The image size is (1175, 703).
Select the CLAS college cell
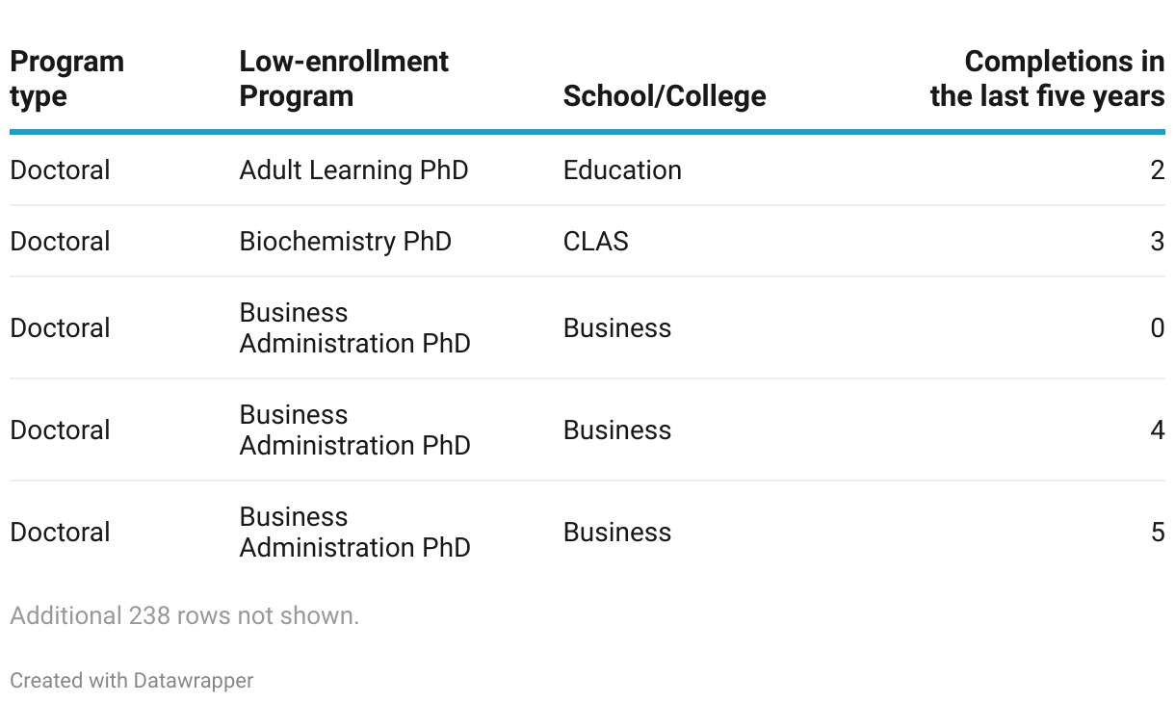pos(595,242)
